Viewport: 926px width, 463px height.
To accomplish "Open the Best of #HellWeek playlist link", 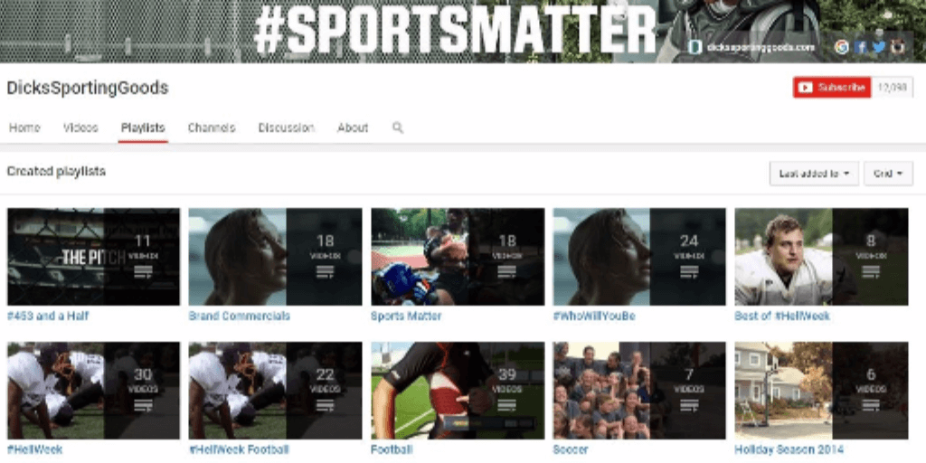I will click(782, 316).
